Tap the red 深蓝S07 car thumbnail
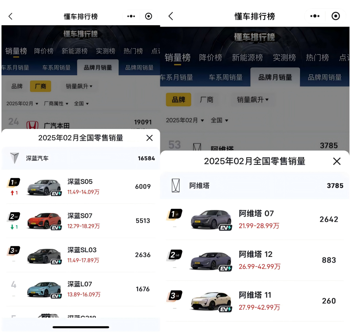This screenshot has height=333, width=351. click(44, 221)
